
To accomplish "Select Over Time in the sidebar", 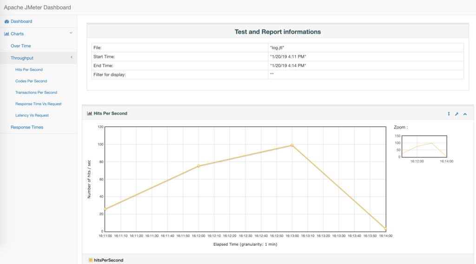I will point(20,46).
